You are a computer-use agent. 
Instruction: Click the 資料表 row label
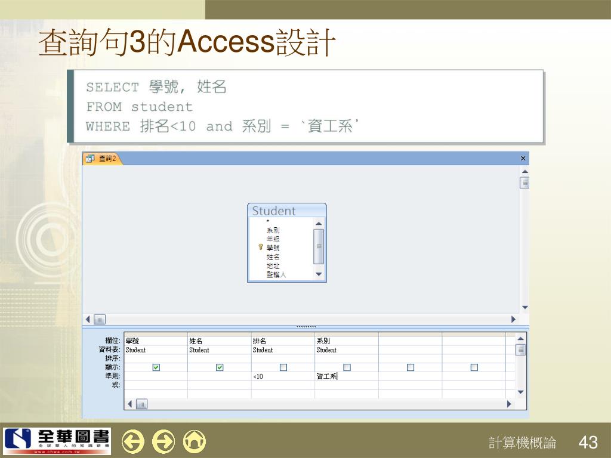[x=110, y=349]
